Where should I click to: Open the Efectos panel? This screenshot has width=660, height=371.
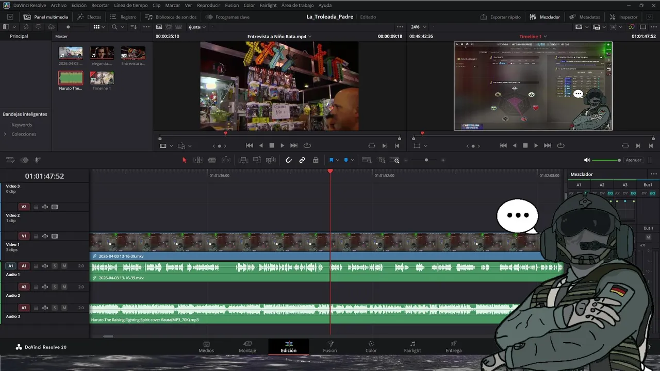tap(89, 17)
